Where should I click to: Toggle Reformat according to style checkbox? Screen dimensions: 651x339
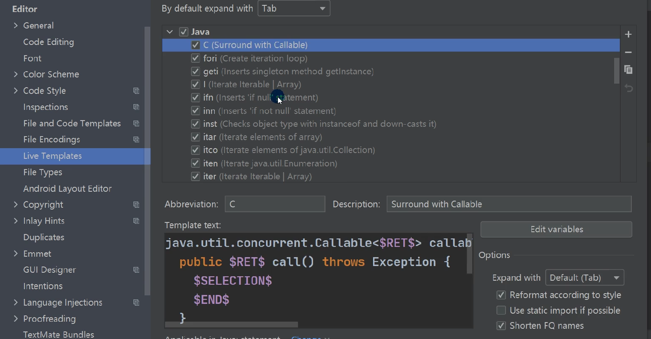[x=501, y=295]
